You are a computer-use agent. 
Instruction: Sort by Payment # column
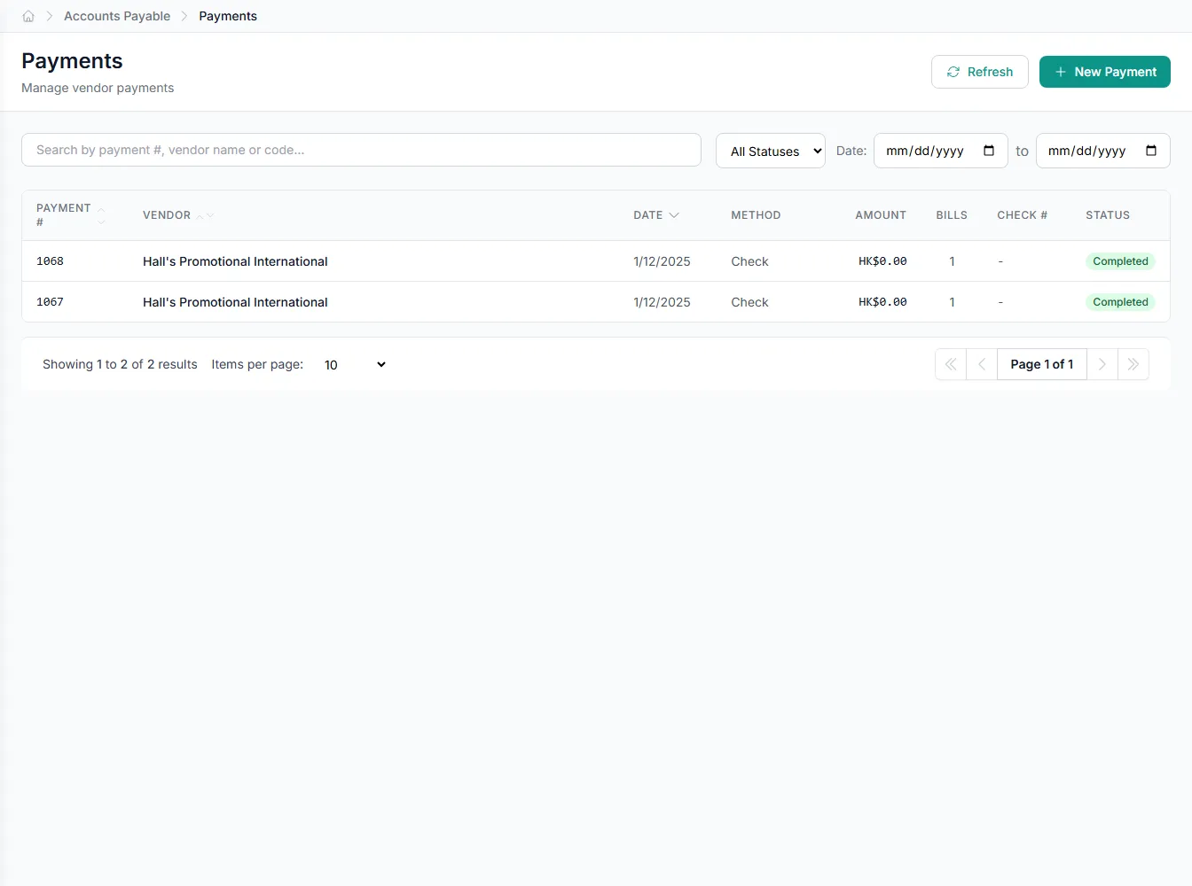(71, 215)
